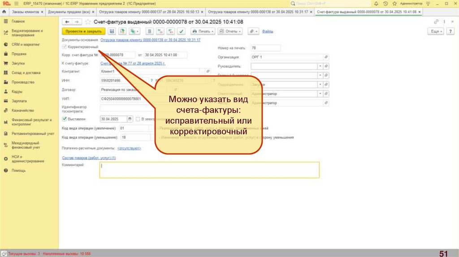Open the Отчеты dropdown
The height and width of the screenshot is (257, 459).
(230, 31)
